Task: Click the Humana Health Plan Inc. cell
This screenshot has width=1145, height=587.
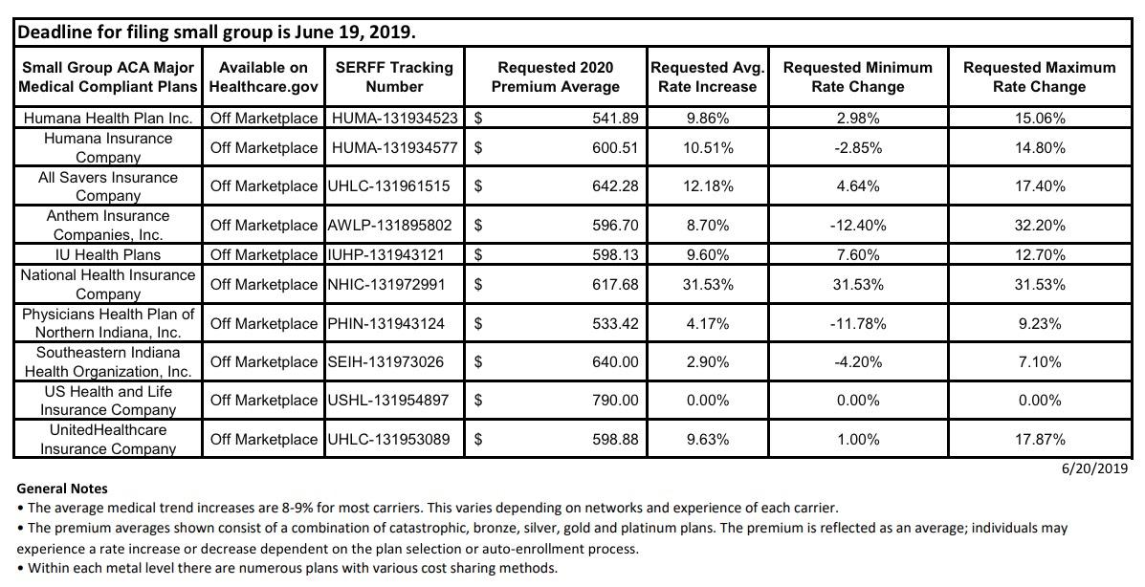Action: pos(108,119)
